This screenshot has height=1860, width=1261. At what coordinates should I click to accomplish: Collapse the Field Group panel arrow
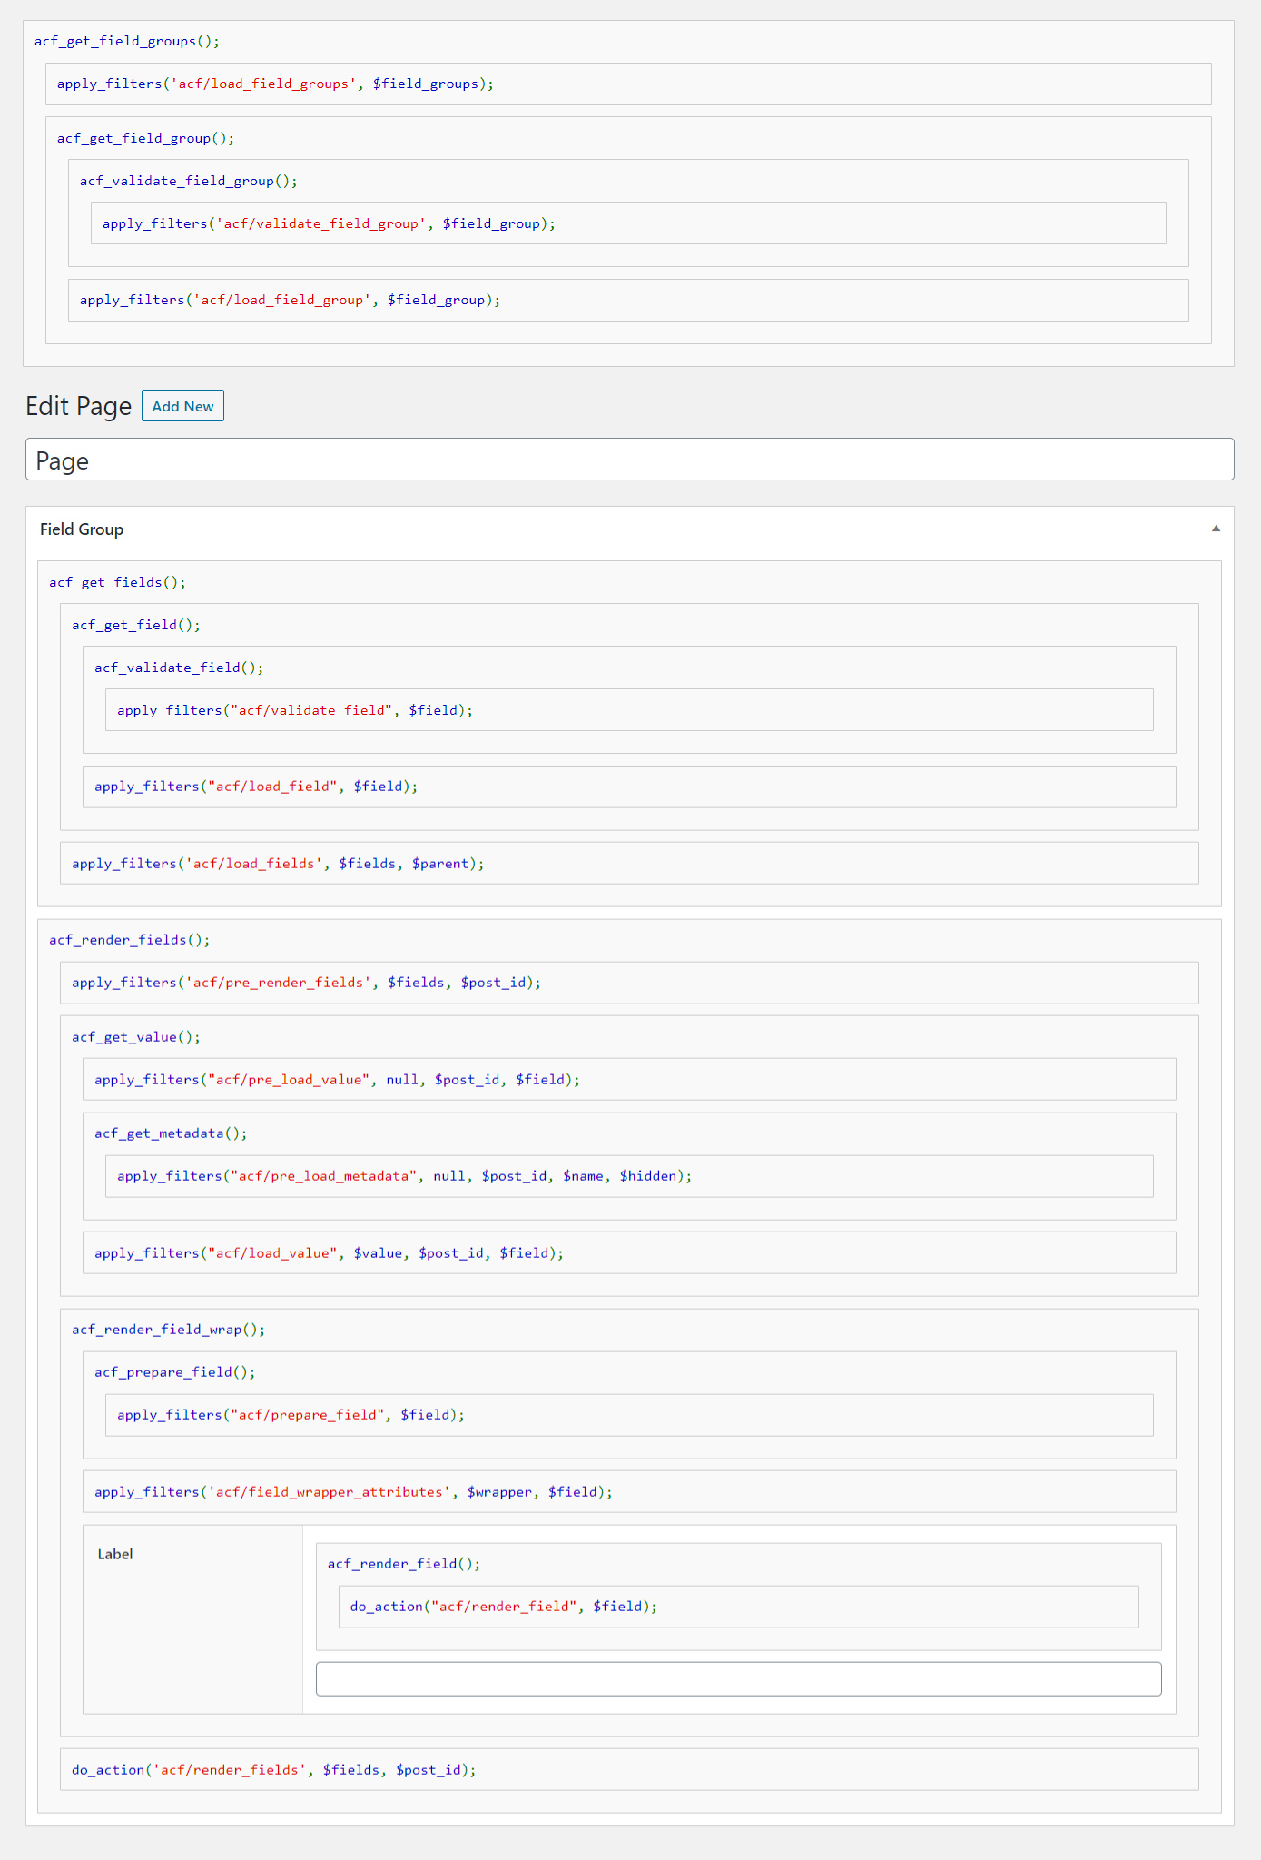(1216, 529)
